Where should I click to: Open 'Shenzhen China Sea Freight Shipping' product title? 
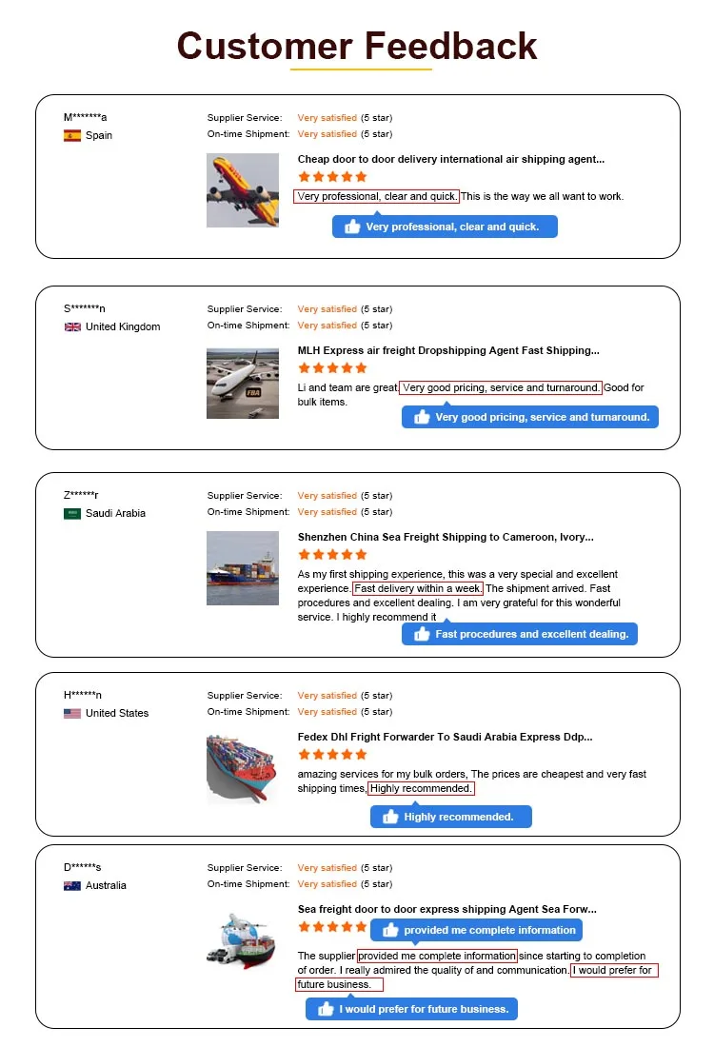(446, 537)
